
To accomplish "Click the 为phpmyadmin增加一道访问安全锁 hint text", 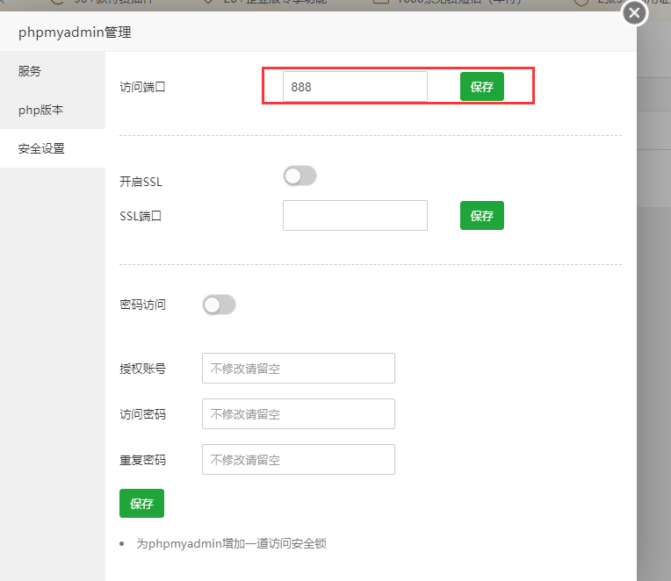I will tap(231, 543).
